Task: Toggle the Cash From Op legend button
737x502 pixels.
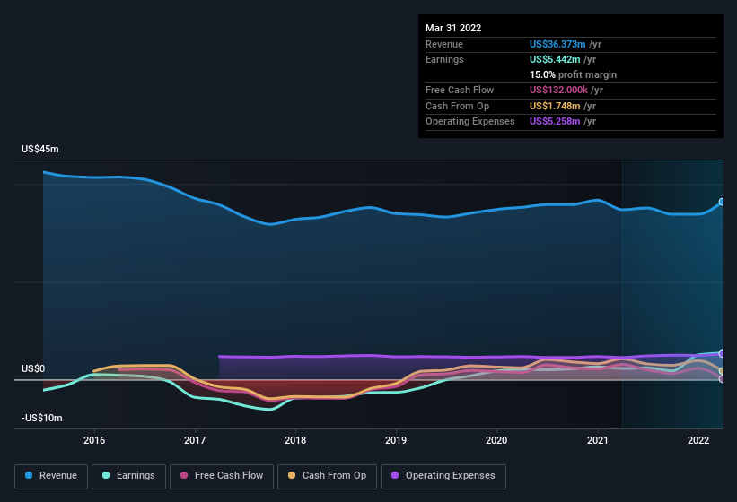Action: point(327,476)
